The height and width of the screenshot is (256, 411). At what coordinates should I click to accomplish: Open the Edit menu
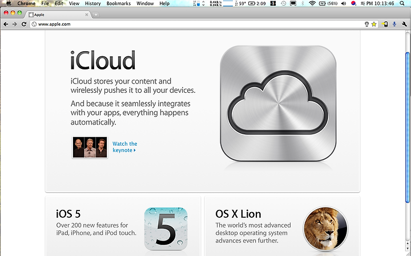click(59, 3)
